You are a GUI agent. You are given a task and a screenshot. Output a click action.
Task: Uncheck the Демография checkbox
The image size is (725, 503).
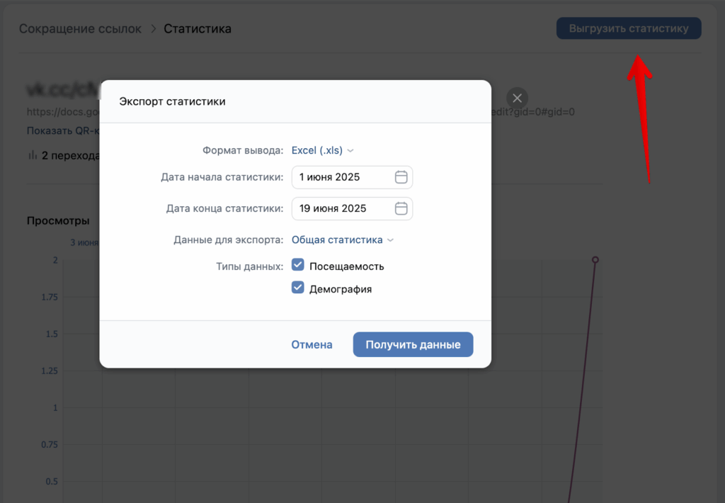pyautogui.click(x=298, y=289)
